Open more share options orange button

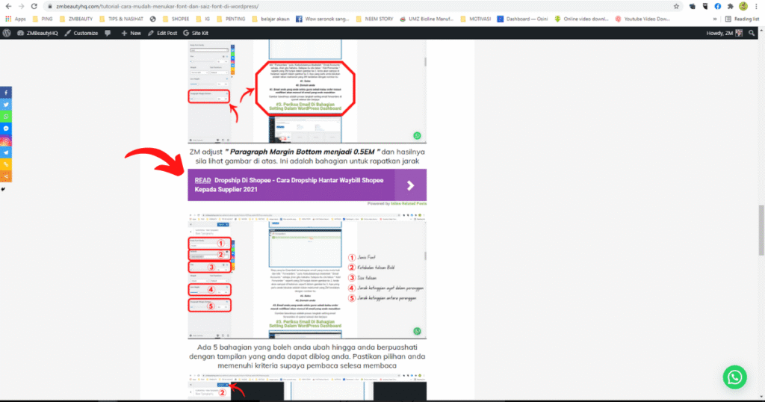[6, 176]
